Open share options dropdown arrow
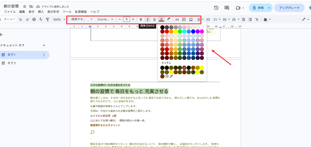This screenshot has width=311, height=147. click(269, 8)
